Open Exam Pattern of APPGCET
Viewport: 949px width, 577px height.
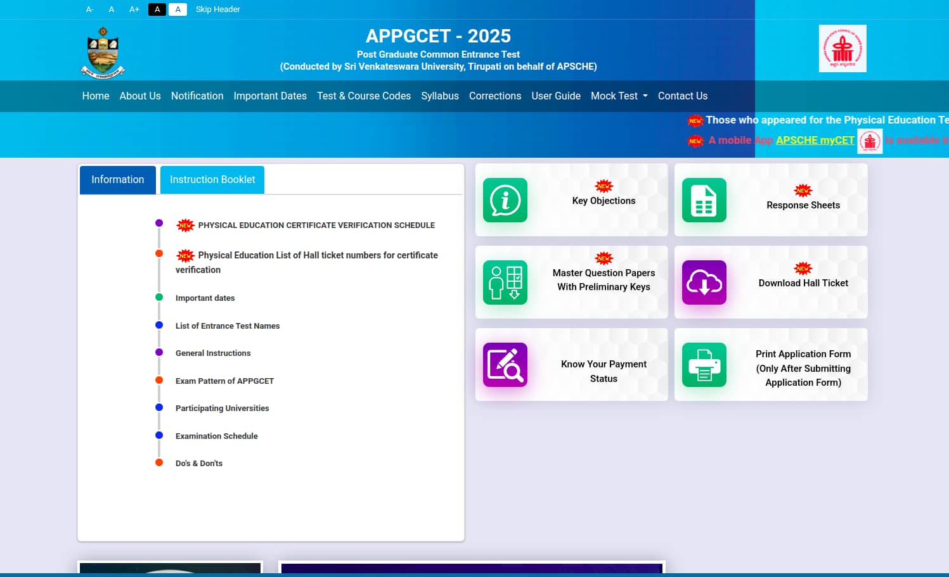pos(224,381)
